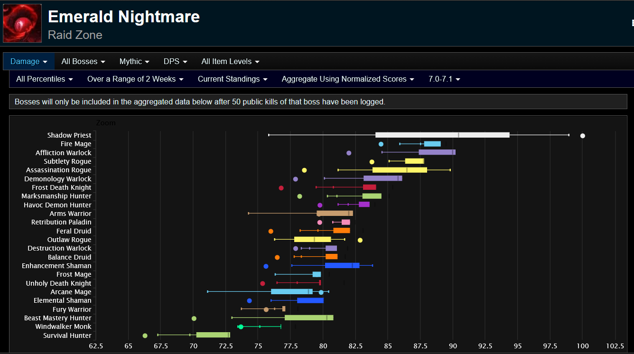Screen dimensions: 634x354
Task: Select the Outlaw Rogue row label
Action: (x=69, y=240)
